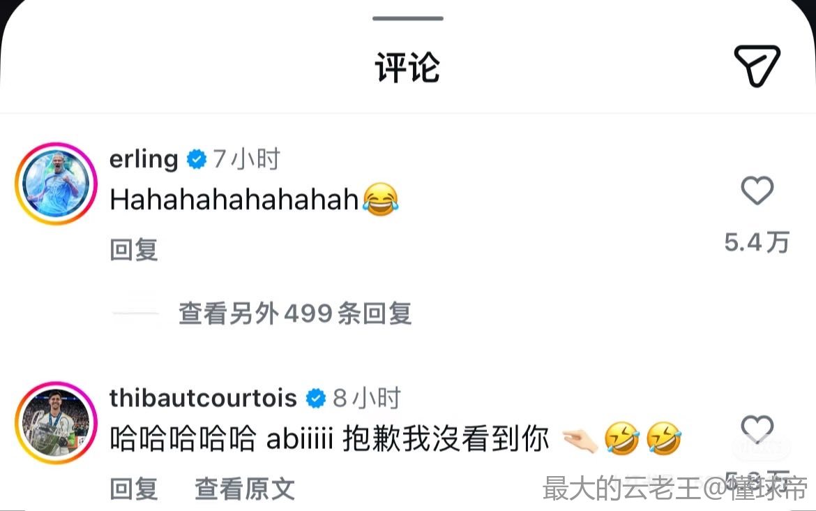Tap the first rolling-laugh emoji in Courtois's comment
Viewport: 816px width, 511px height.
(622, 438)
